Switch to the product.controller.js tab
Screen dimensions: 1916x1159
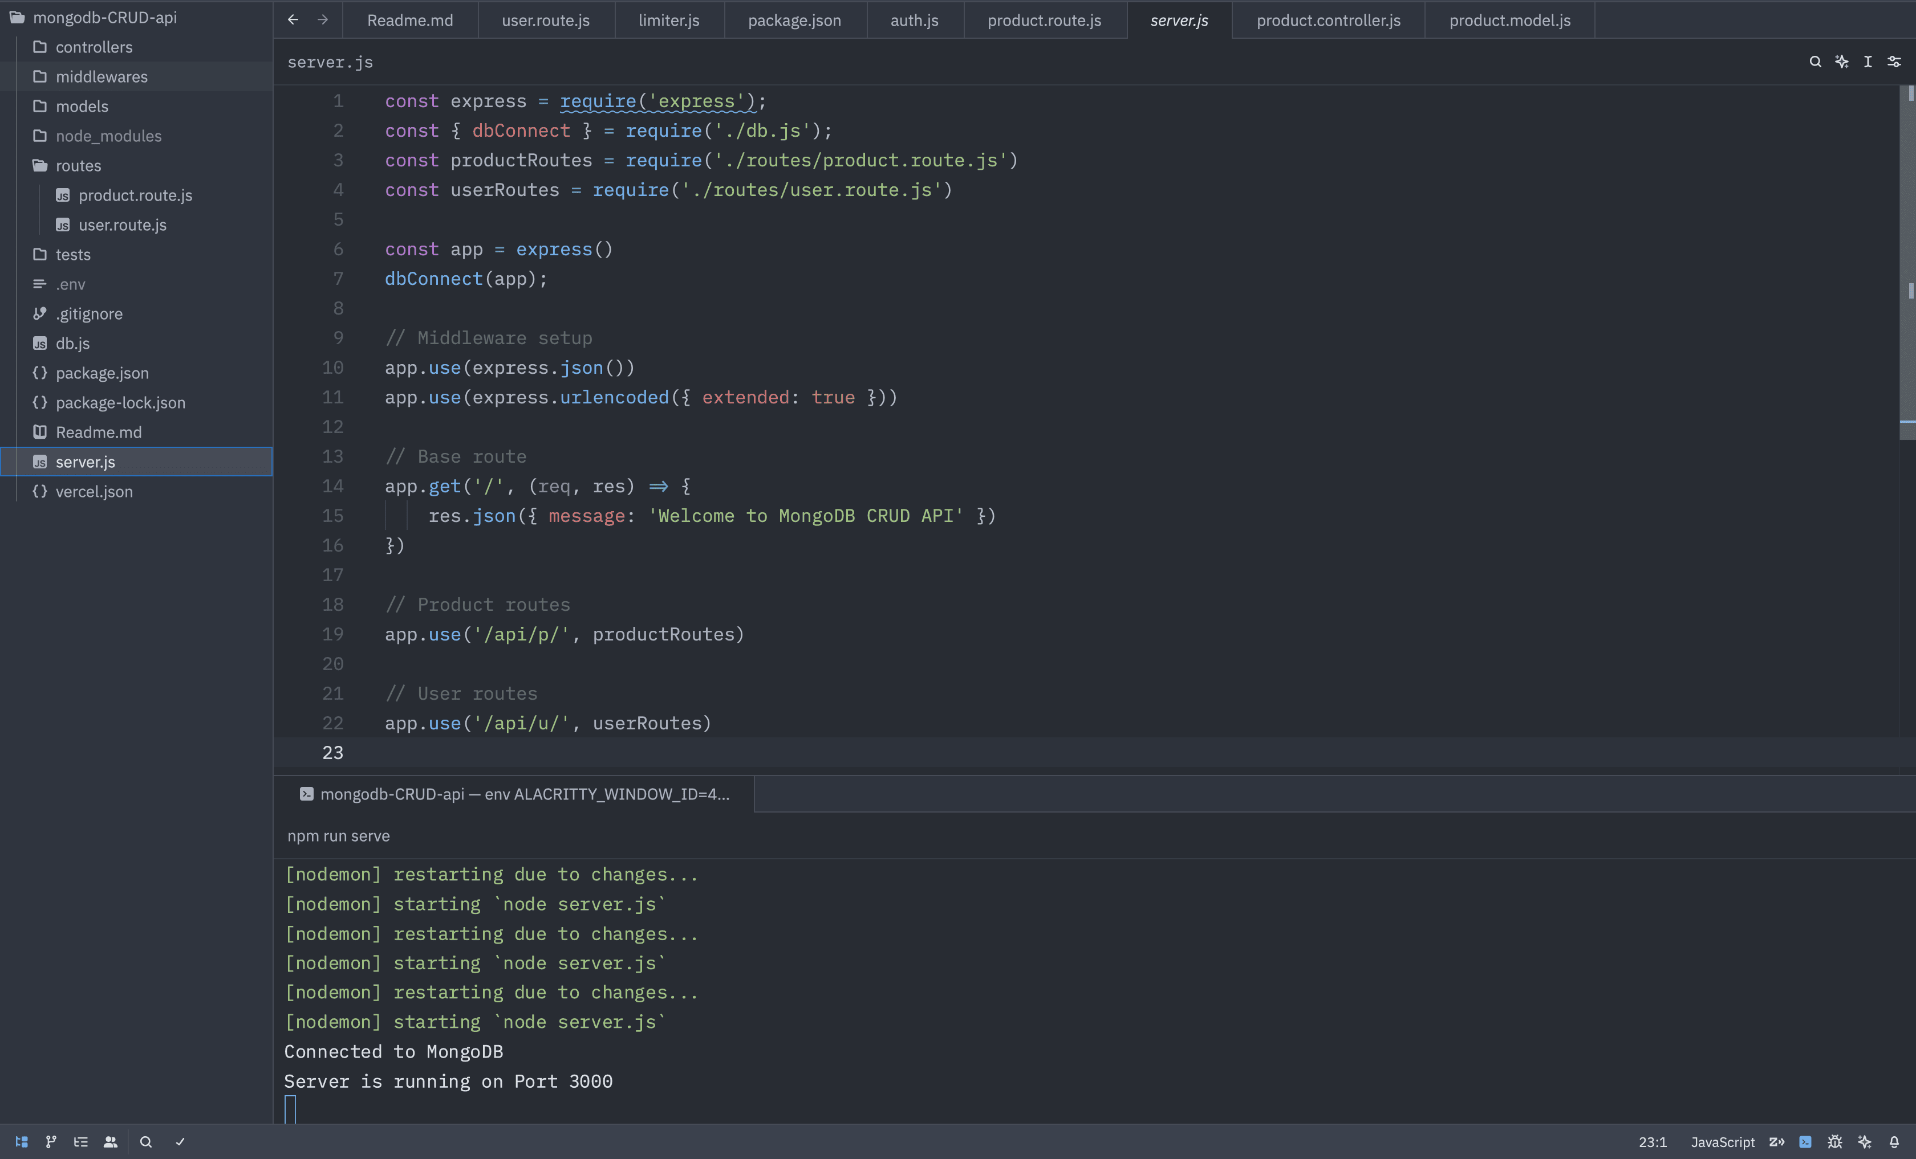point(1328,20)
